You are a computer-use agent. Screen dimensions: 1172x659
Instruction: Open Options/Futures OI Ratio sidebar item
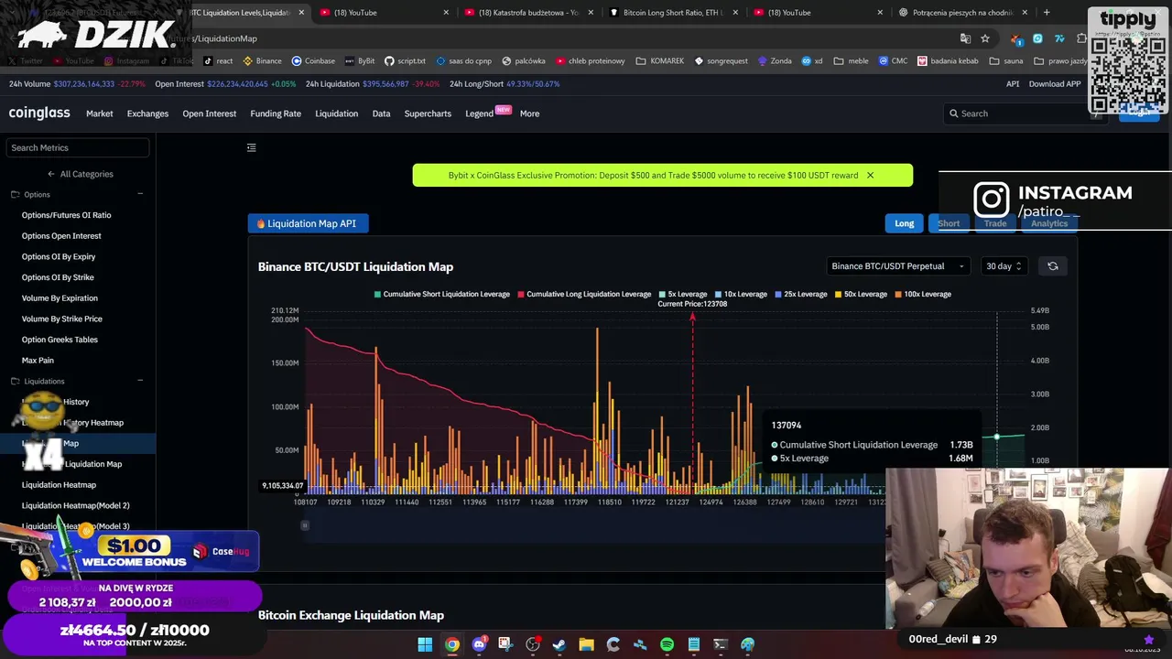(66, 215)
